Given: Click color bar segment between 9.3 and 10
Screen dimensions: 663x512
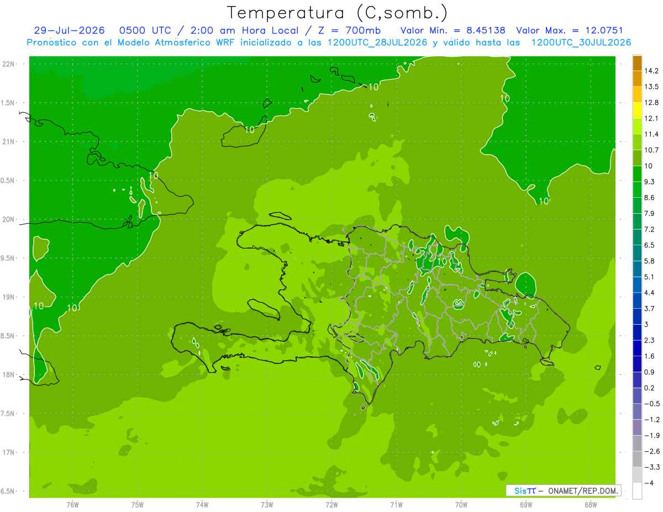Looking at the screenshot, I should pos(637,174).
